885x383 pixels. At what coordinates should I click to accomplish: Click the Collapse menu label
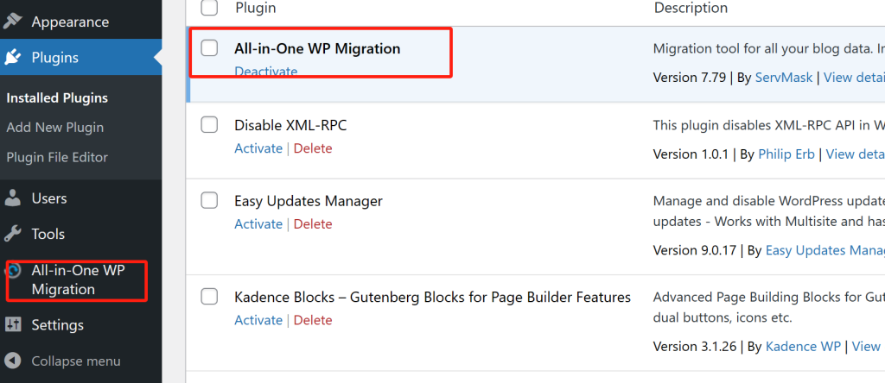76,361
